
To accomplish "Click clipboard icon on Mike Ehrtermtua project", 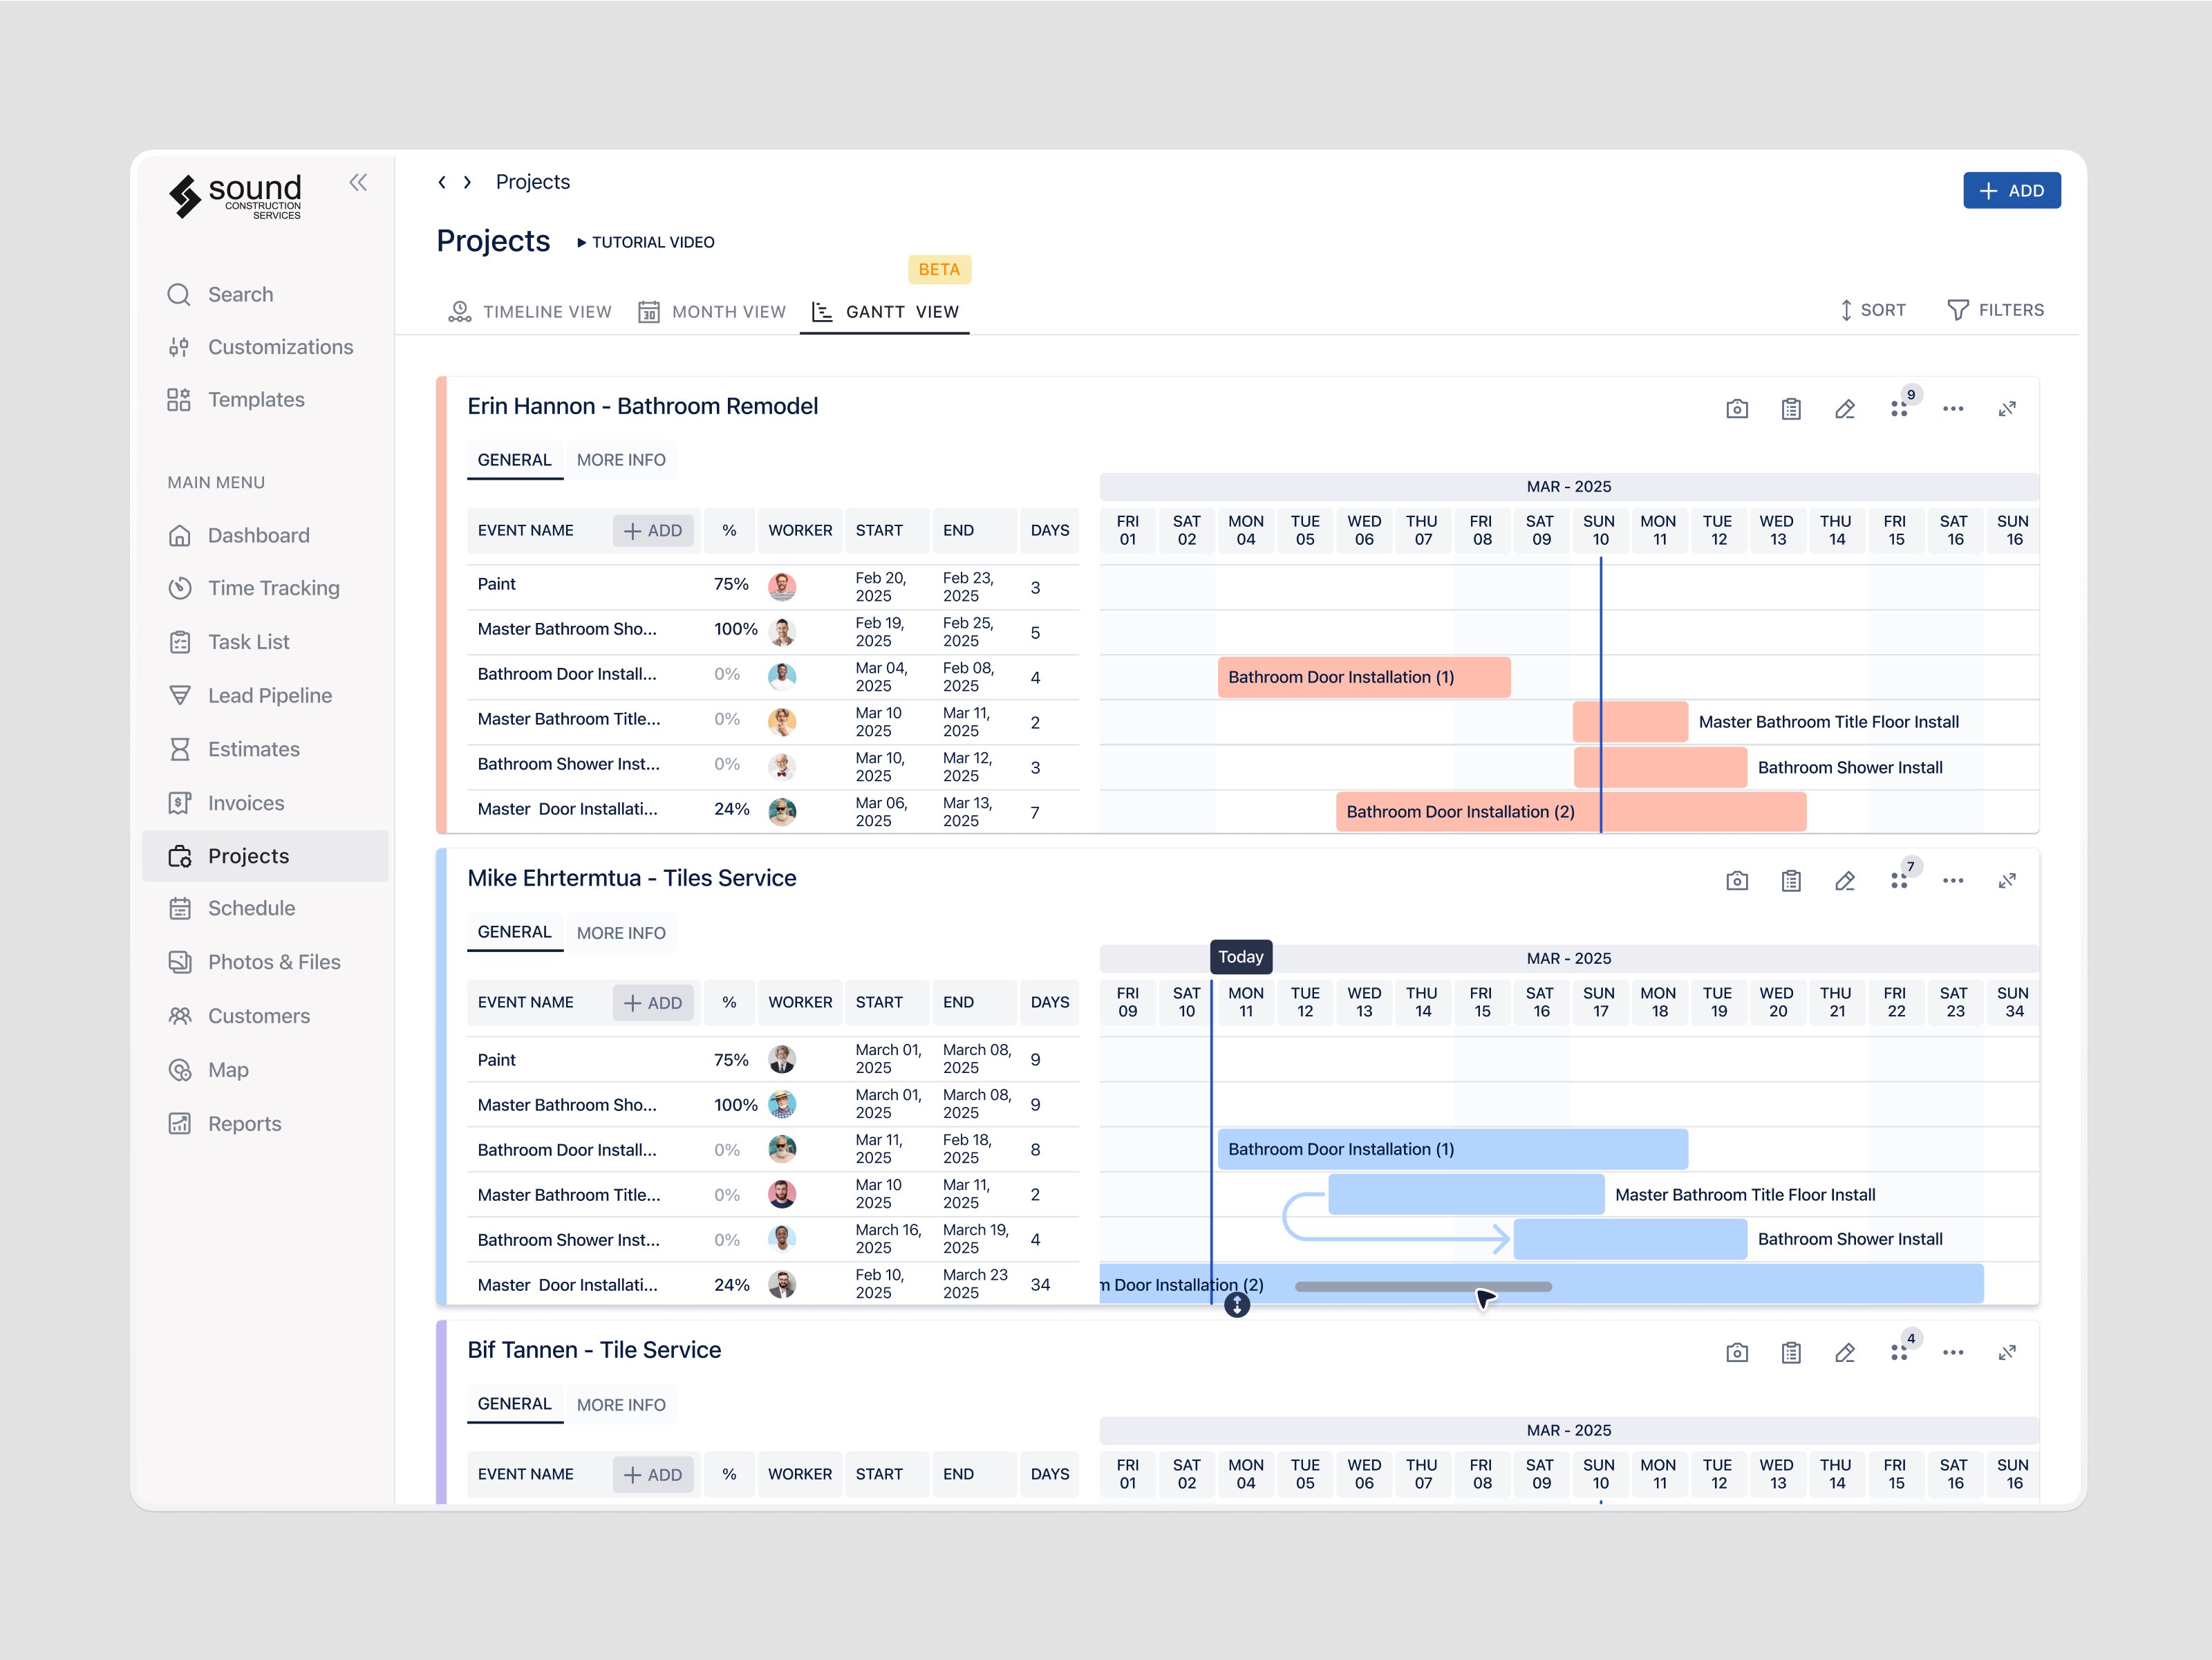I will coord(1791,881).
